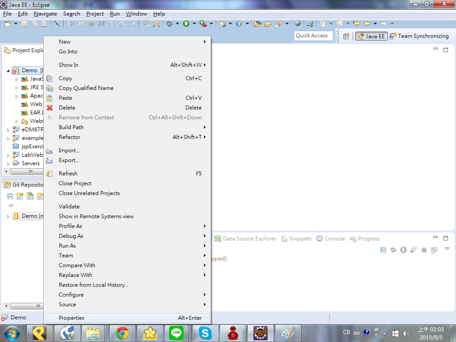This screenshot has height=342, width=456.
Task: Open dropdown next to Run Last Tool icon
Action: coord(211,24)
